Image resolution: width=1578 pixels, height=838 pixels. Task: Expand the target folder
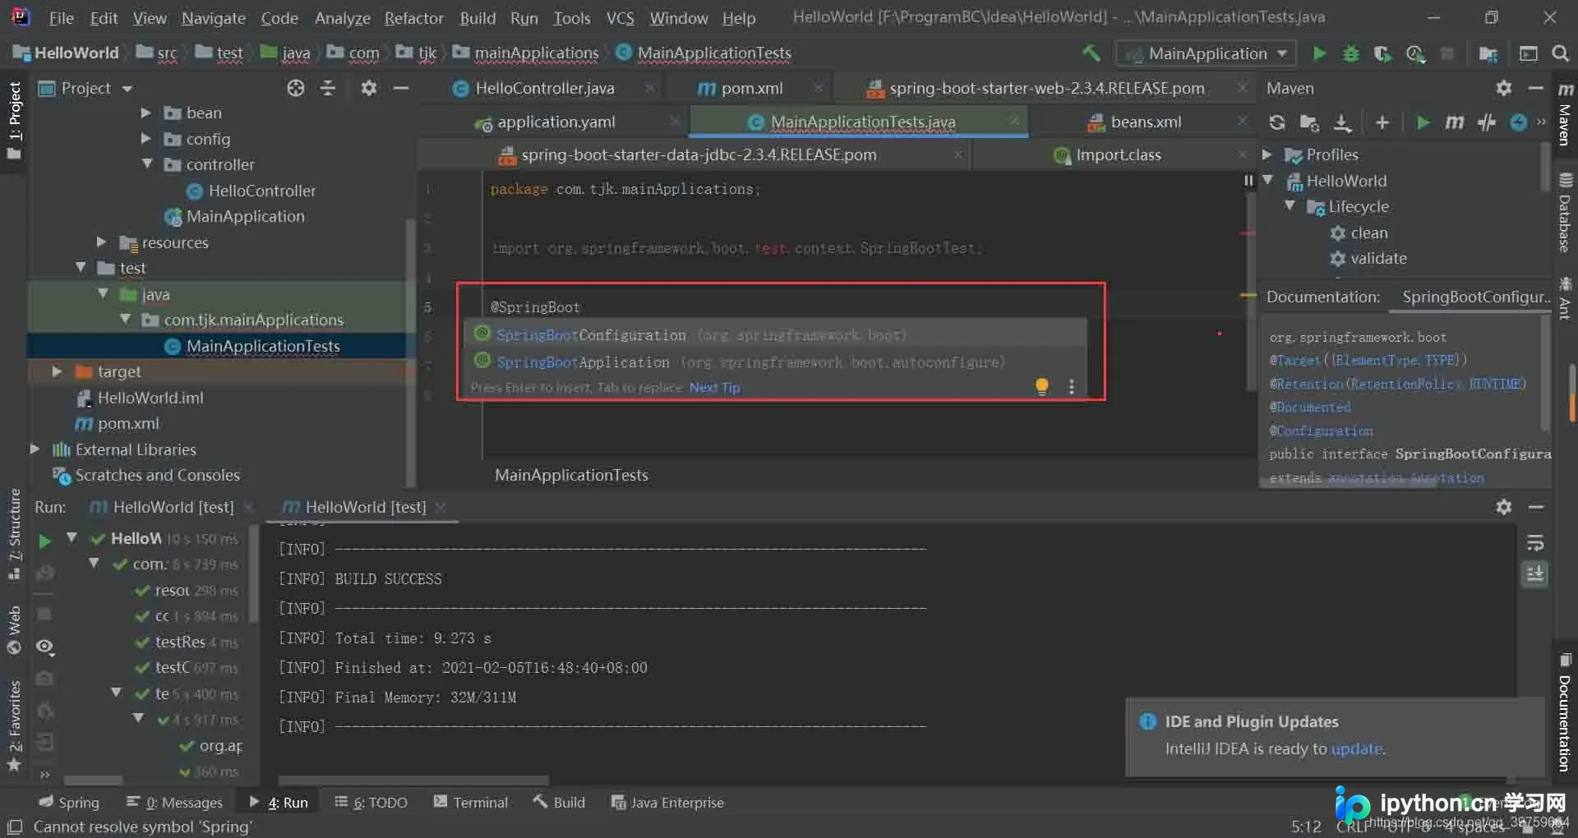pyautogui.click(x=57, y=371)
